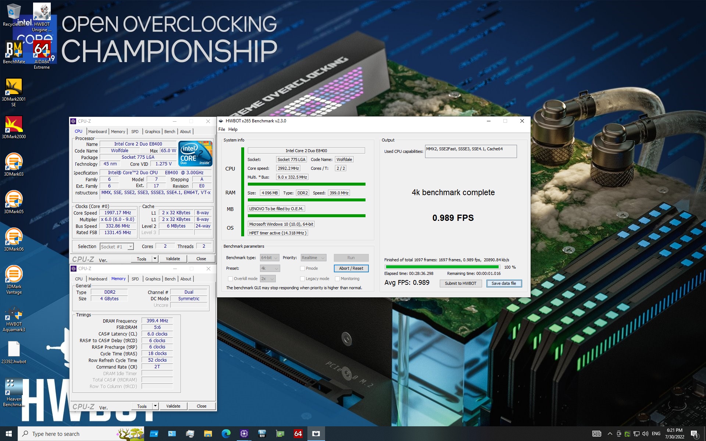Click Close in upper CPU-Z window
706x441 pixels.
click(x=201, y=259)
